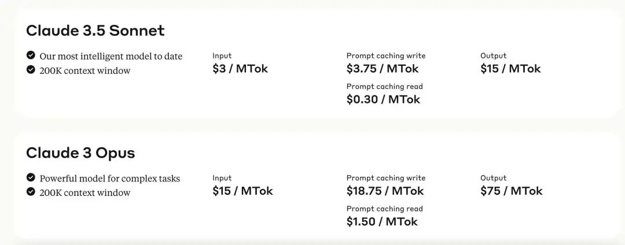Click Opus prompt caching read price $1.50
Screen dimensions: 625x245
click(x=382, y=221)
